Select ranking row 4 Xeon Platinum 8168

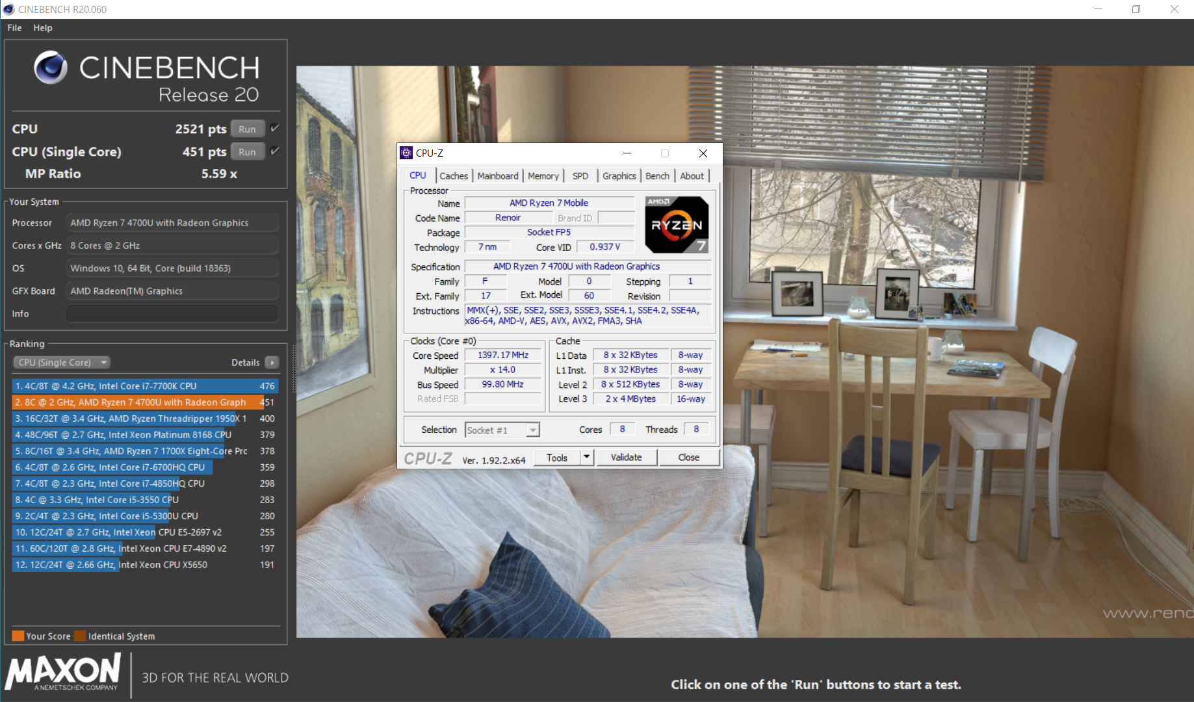pyautogui.click(x=146, y=434)
